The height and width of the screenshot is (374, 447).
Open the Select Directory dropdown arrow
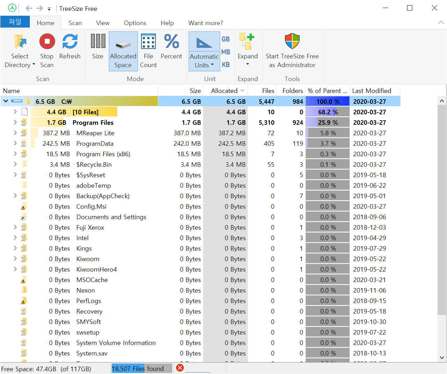(34, 64)
